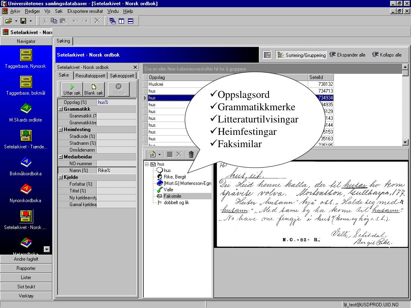Click the Blank søk button

pos(94,89)
